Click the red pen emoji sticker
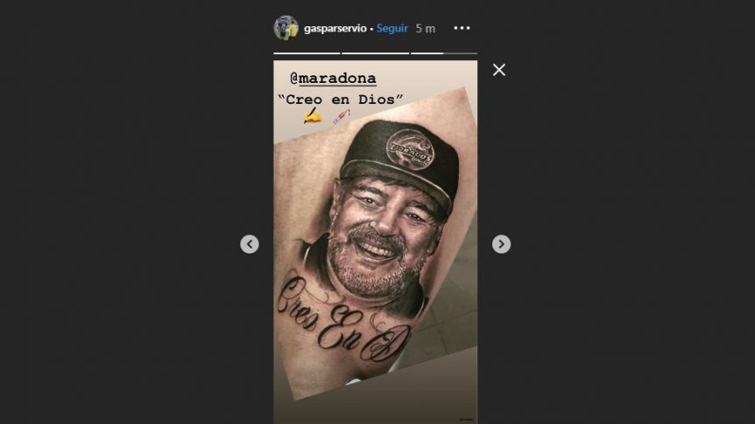755x424 pixels. (x=342, y=116)
